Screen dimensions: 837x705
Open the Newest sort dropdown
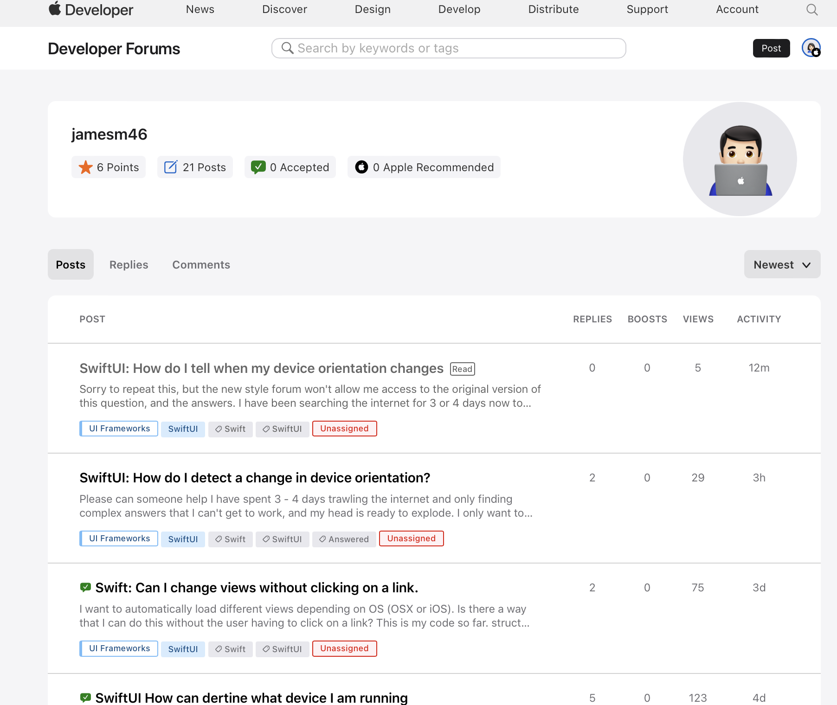782,265
